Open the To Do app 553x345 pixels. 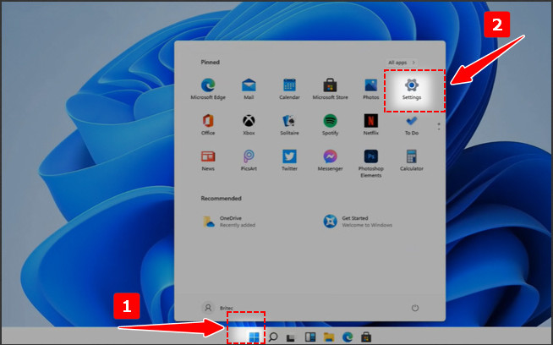(412, 124)
